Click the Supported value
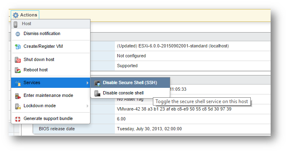This screenshot has width=288, height=153. 127,66
